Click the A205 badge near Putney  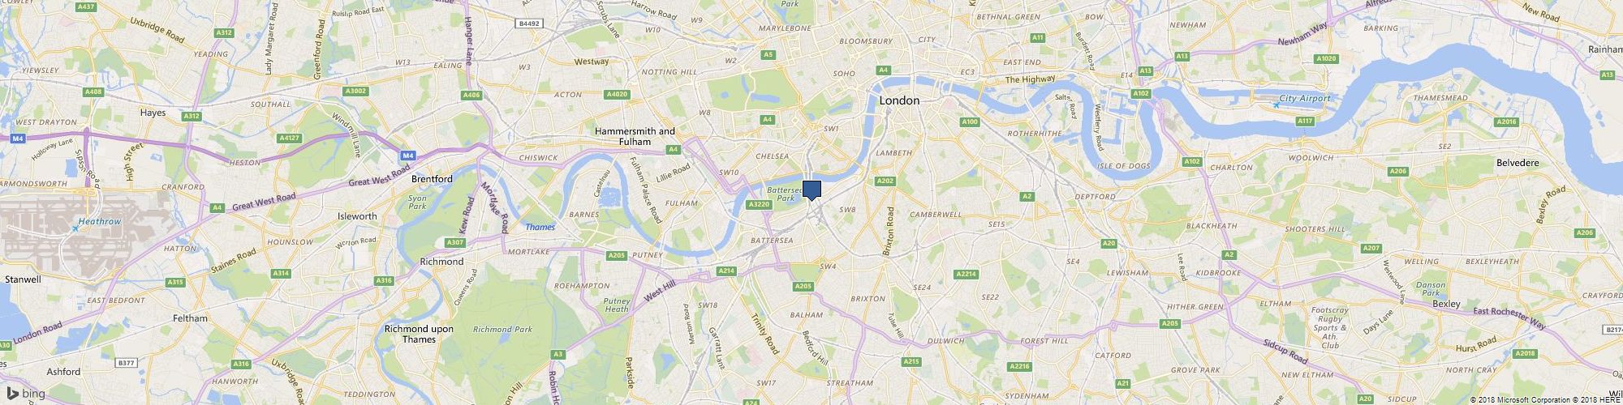[x=617, y=255]
